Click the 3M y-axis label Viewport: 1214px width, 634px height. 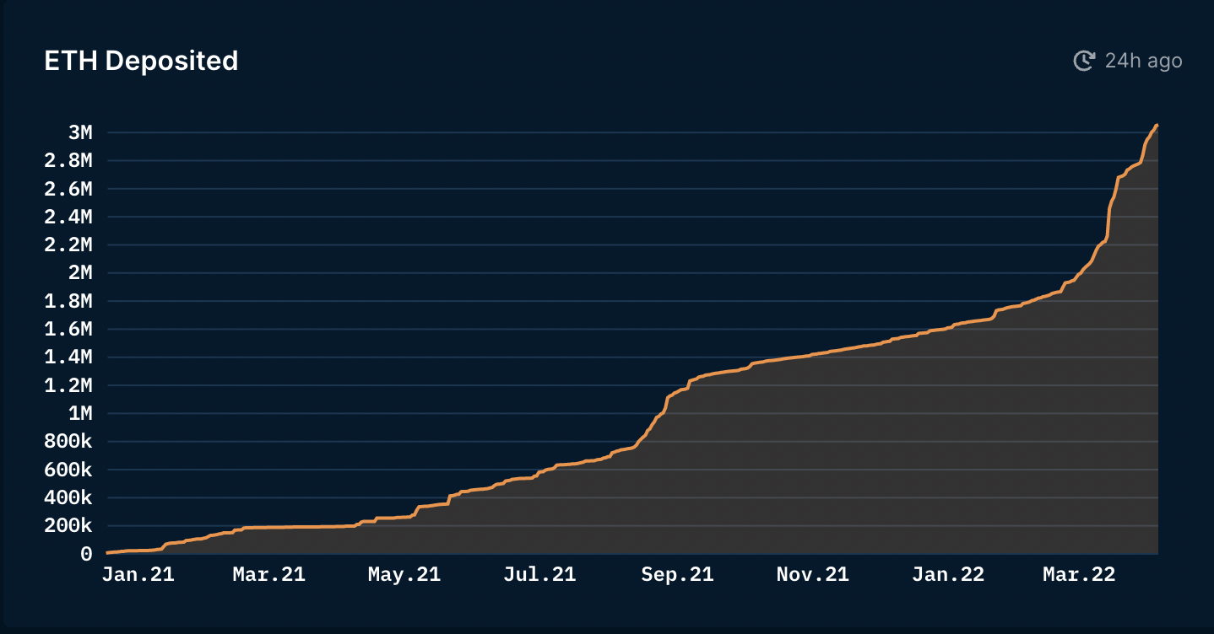tap(80, 132)
